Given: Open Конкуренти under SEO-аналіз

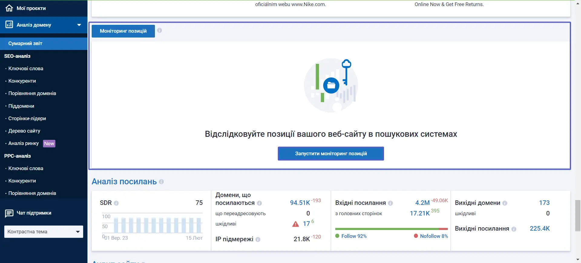Looking at the screenshot, I should [22, 81].
